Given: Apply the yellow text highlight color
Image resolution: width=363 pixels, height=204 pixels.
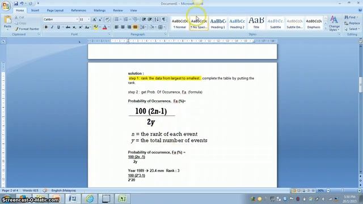Looking at the screenshot, I should tap(95, 27).
